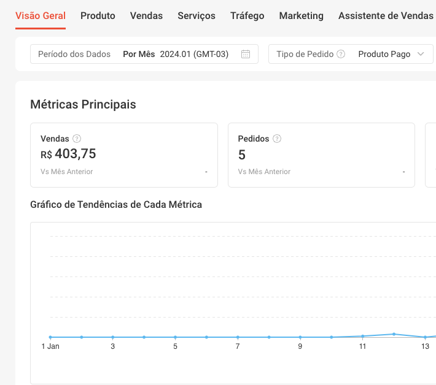Expand the Produto Pago dropdown arrow
This screenshot has height=385, width=436.
(x=421, y=54)
